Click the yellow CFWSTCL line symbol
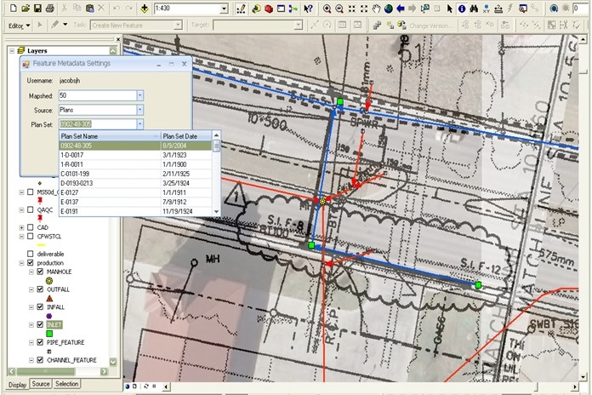The height and width of the screenshot is (395, 592). (x=41, y=245)
